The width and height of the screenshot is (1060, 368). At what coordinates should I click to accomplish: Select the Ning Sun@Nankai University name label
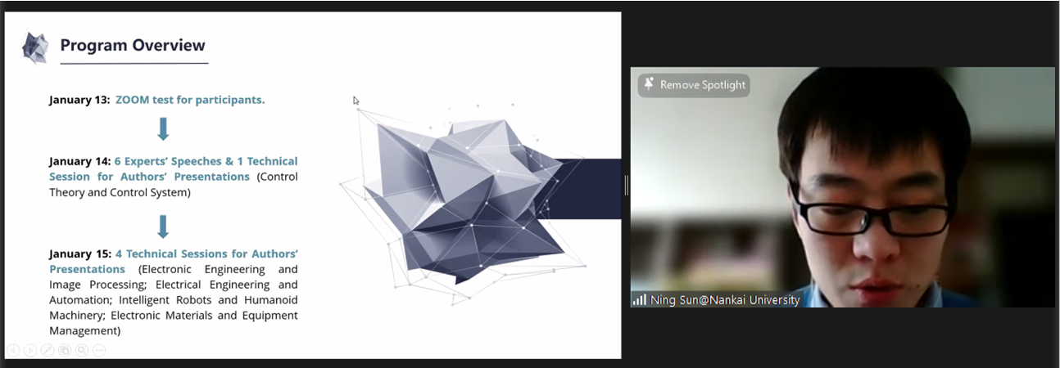pyautogui.click(x=725, y=300)
